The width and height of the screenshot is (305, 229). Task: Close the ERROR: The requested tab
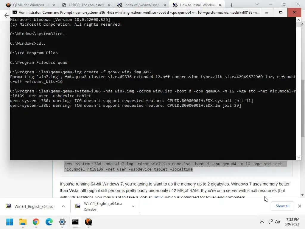tap(109, 5)
